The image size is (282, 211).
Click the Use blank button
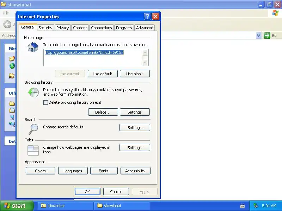135,74
